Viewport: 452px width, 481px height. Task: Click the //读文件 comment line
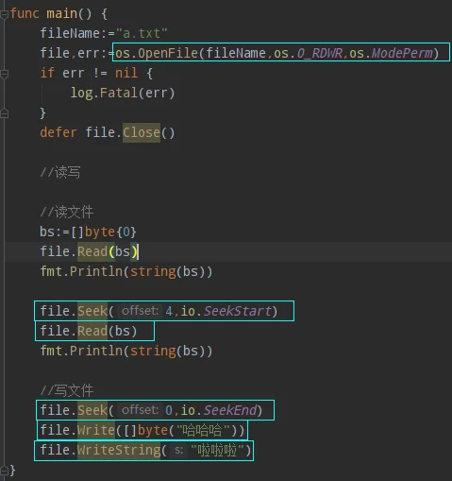click(x=67, y=212)
